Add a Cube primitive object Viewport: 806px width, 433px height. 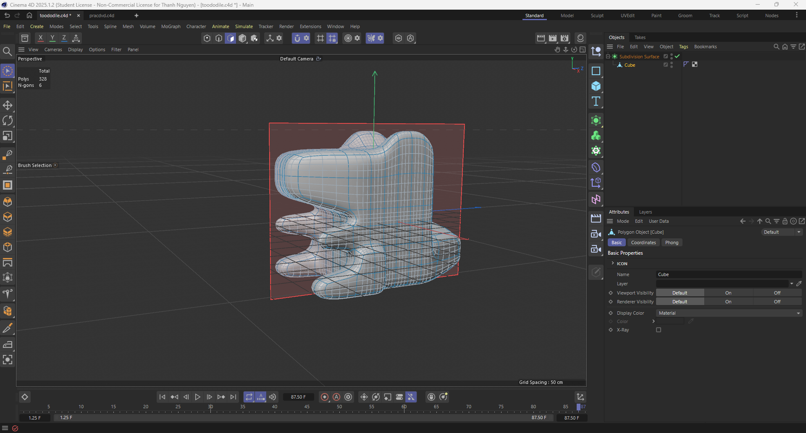click(x=596, y=86)
